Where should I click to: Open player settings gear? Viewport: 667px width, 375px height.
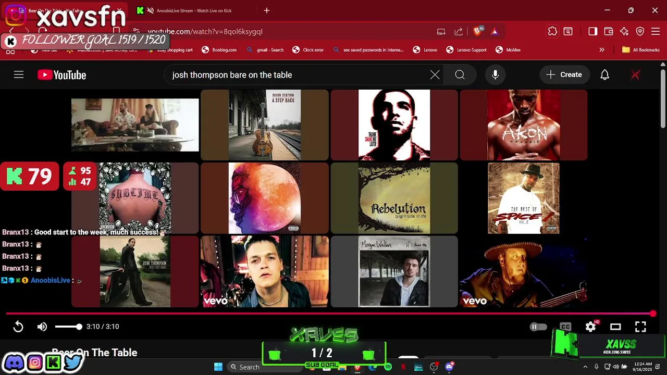click(x=590, y=327)
